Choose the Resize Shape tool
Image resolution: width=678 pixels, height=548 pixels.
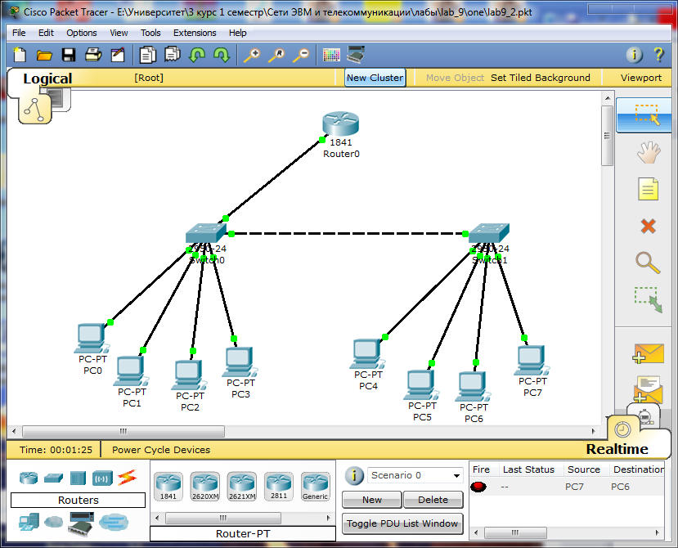coord(648,299)
